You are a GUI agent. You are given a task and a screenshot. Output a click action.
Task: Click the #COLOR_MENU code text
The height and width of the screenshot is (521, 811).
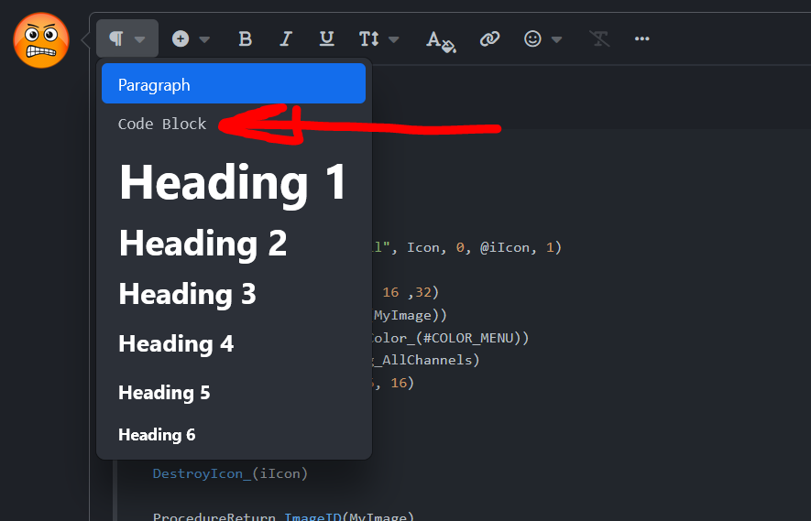click(x=468, y=338)
